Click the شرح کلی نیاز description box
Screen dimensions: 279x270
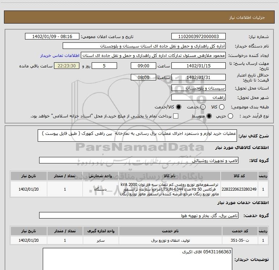pyautogui.click(x=137, y=136)
